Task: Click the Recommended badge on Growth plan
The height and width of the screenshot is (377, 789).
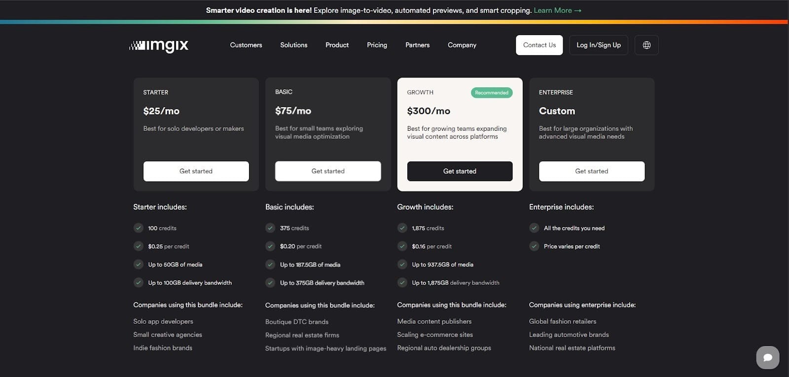Action: click(491, 93)
